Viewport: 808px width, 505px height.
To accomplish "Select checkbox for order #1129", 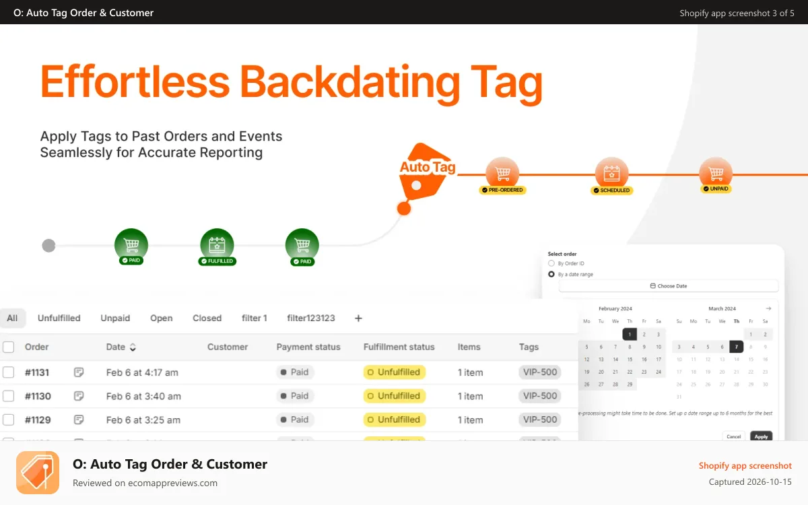I will coord(8,419).
